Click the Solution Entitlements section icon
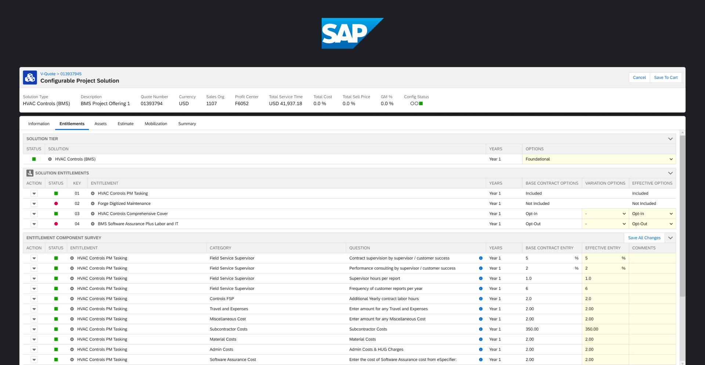 tap(30, 173)
